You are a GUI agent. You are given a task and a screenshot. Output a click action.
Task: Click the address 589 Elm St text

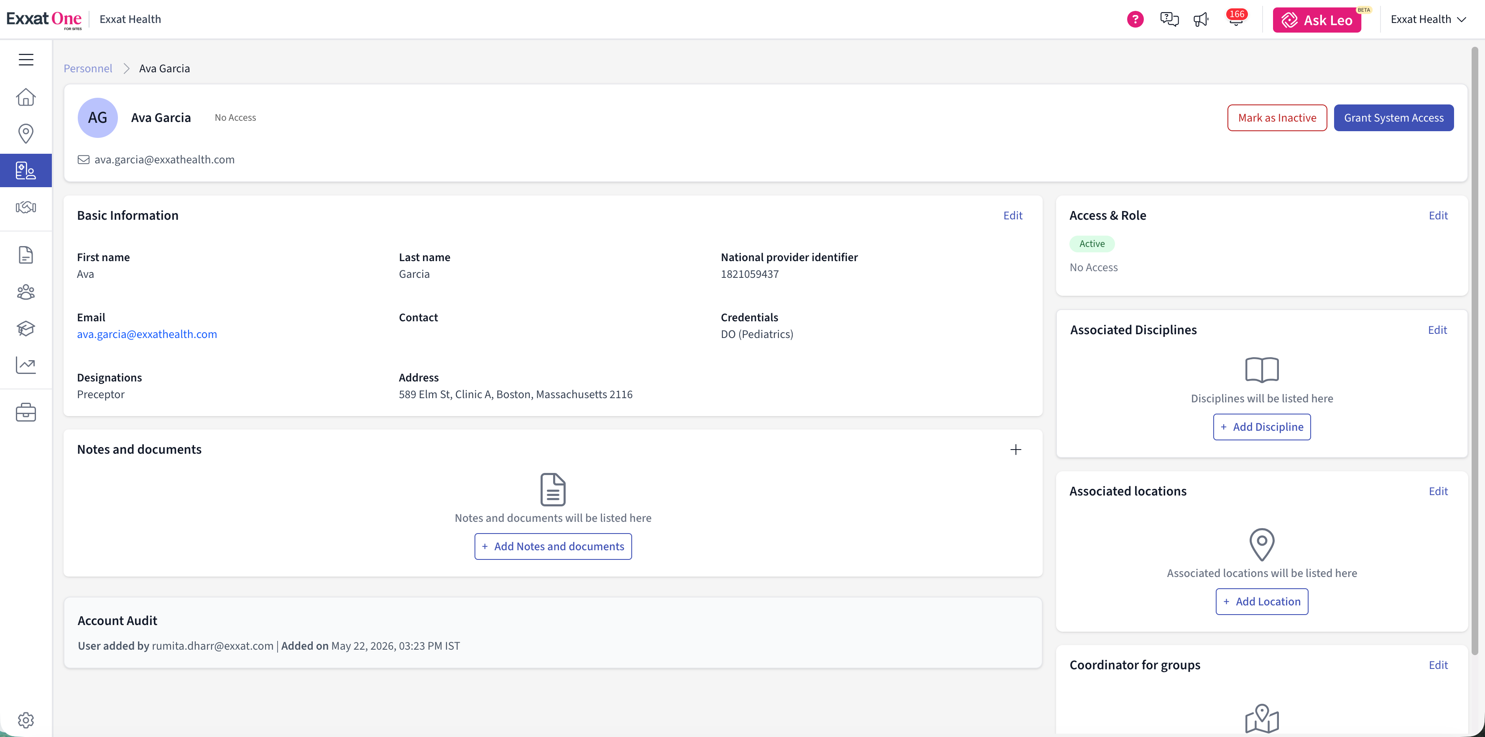click(515, 395)
